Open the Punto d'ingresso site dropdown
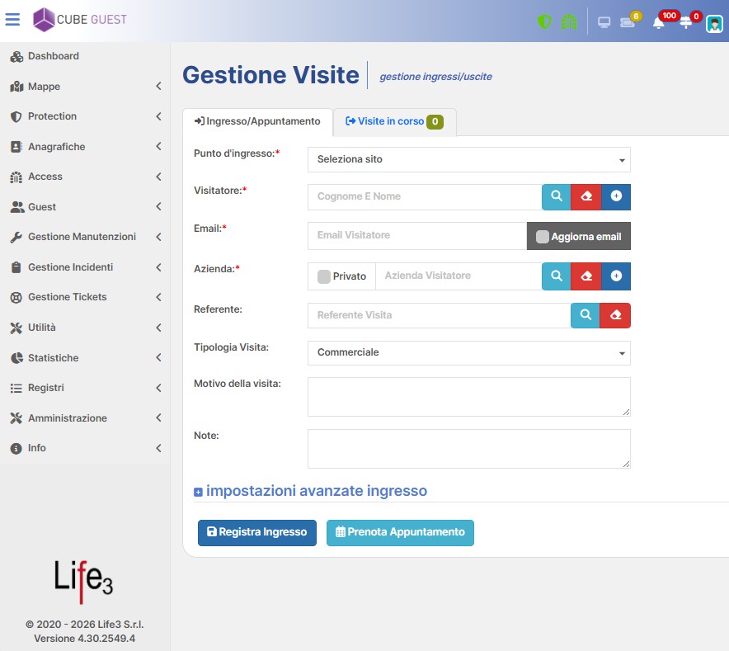The height and width of the screenshot is (651, 729). point(468,159)
